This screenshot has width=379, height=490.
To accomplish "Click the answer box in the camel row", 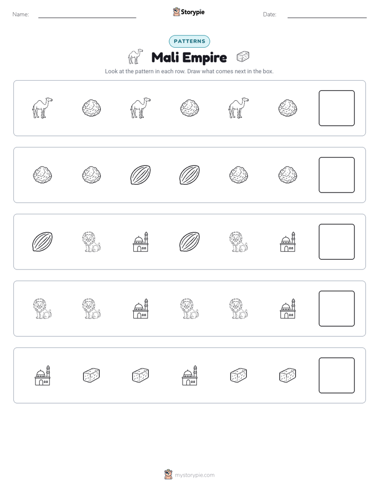I will point(337,108).
